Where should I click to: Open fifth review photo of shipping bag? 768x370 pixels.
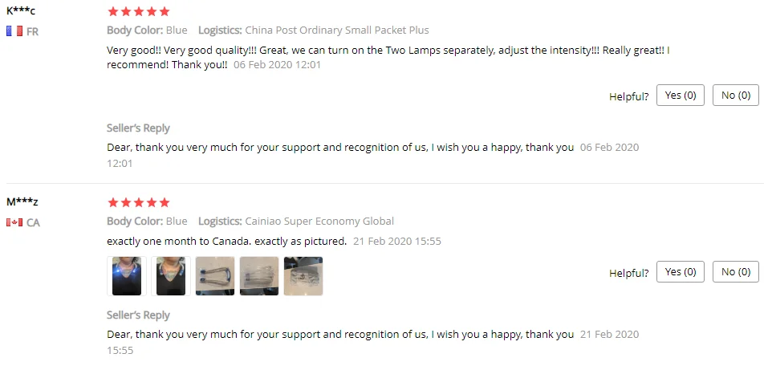(x=303, y=276)
